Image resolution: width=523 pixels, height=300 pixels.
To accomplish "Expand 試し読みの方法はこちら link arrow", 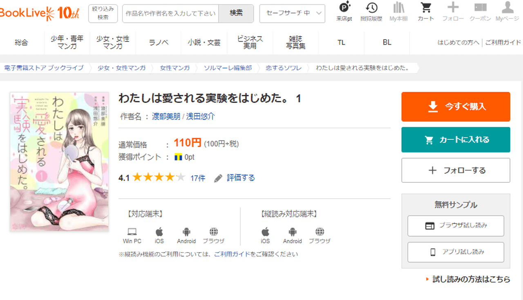I will pos(428,280).
